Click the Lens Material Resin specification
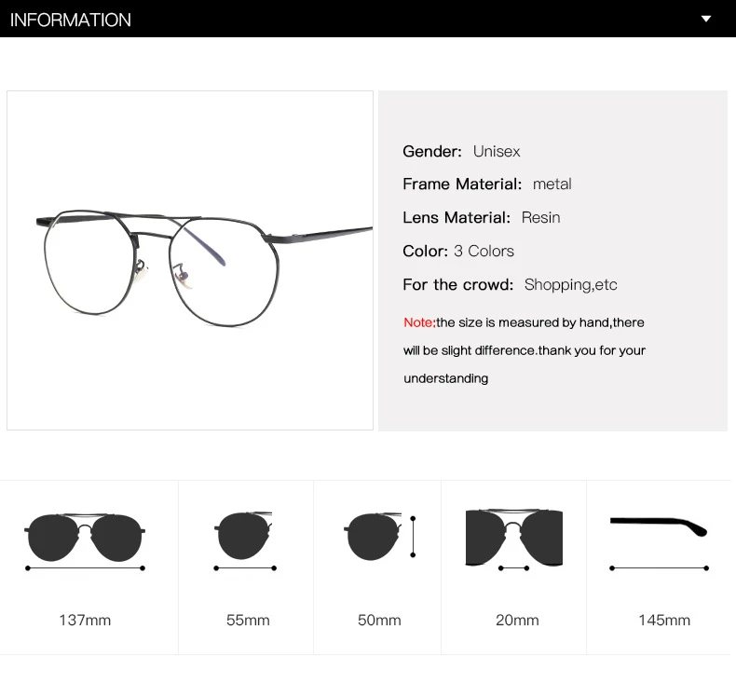This screenshot has width=736, height=683. tap(482, 218)
